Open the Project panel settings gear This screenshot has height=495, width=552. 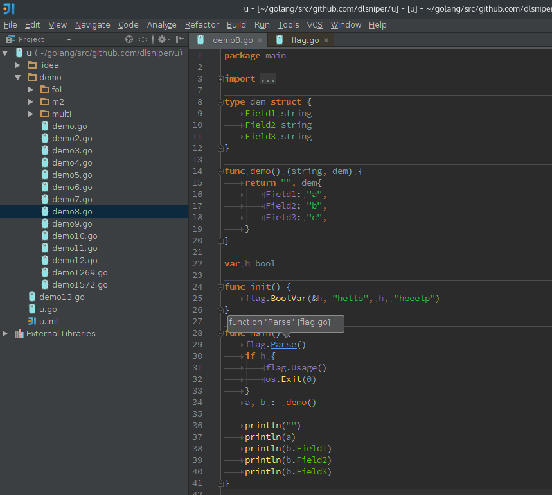[x=161, y=39]
